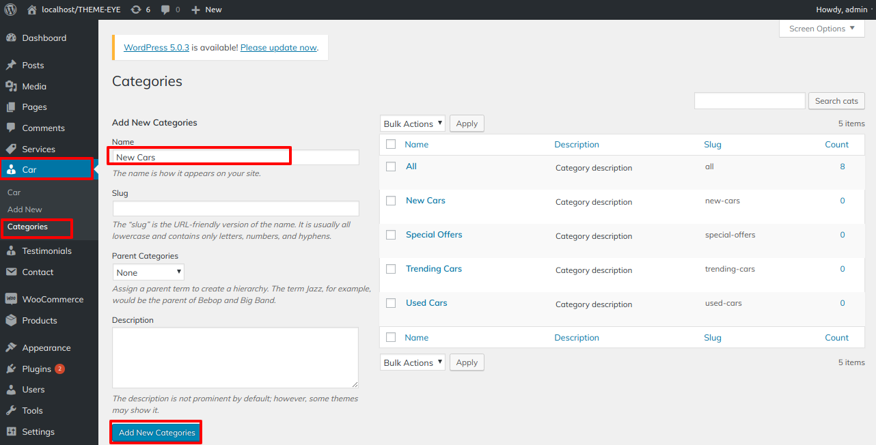Open the top Bulk Actions dropdown

tap(412, 124)
